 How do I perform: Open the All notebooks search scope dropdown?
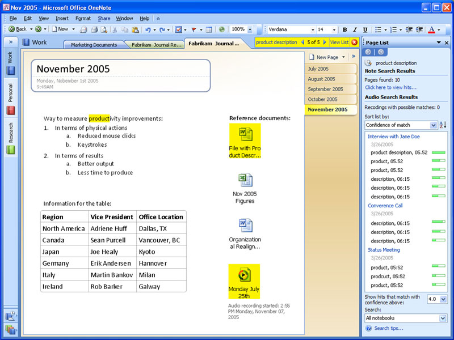pyautogui.click(x=443, y=318)
